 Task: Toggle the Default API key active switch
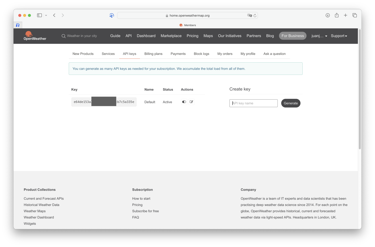(184, 102)
